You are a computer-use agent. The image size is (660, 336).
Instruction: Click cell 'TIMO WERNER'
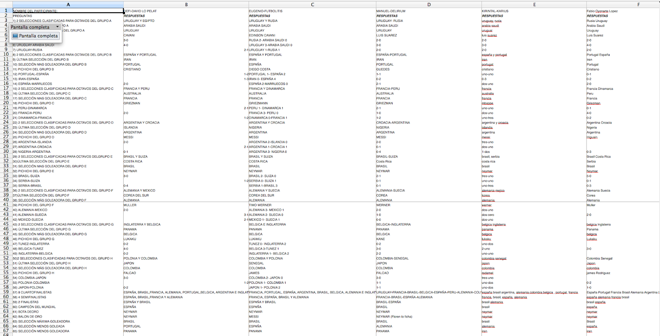(260, 205)
